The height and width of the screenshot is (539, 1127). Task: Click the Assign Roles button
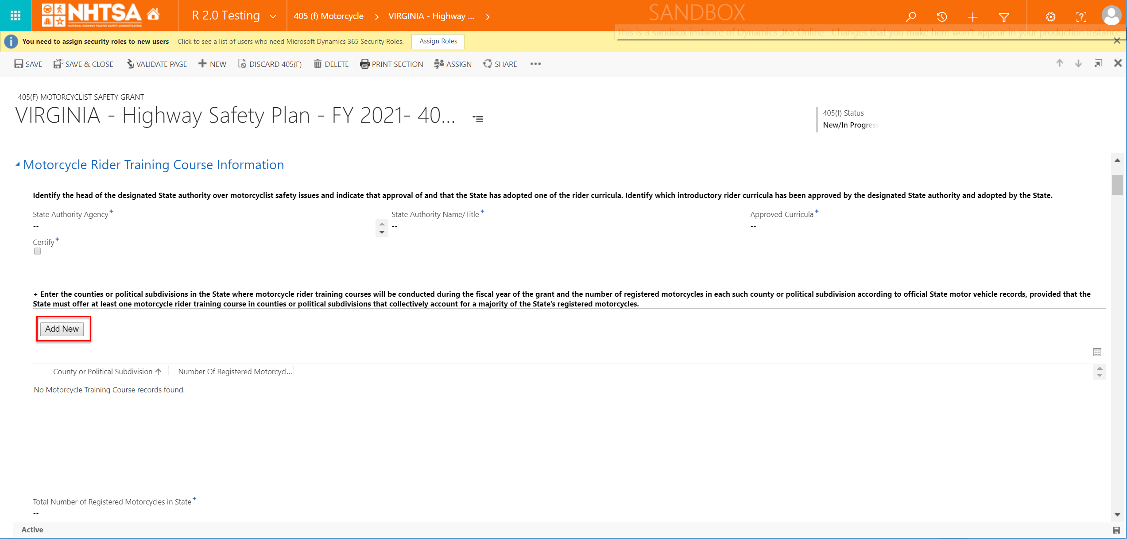click(x=438, y=41)
